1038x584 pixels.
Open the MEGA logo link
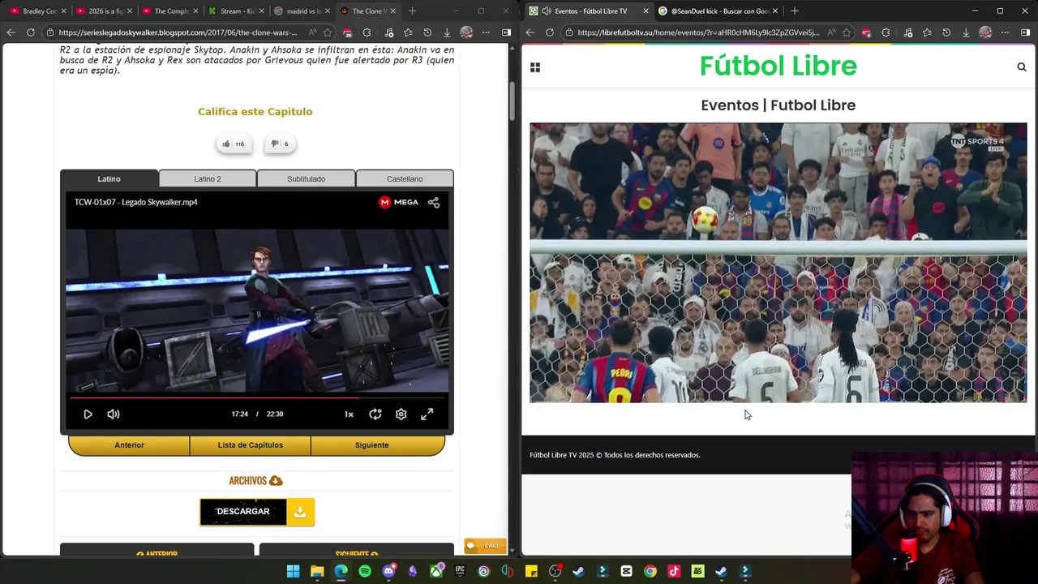tap(399, 202)
